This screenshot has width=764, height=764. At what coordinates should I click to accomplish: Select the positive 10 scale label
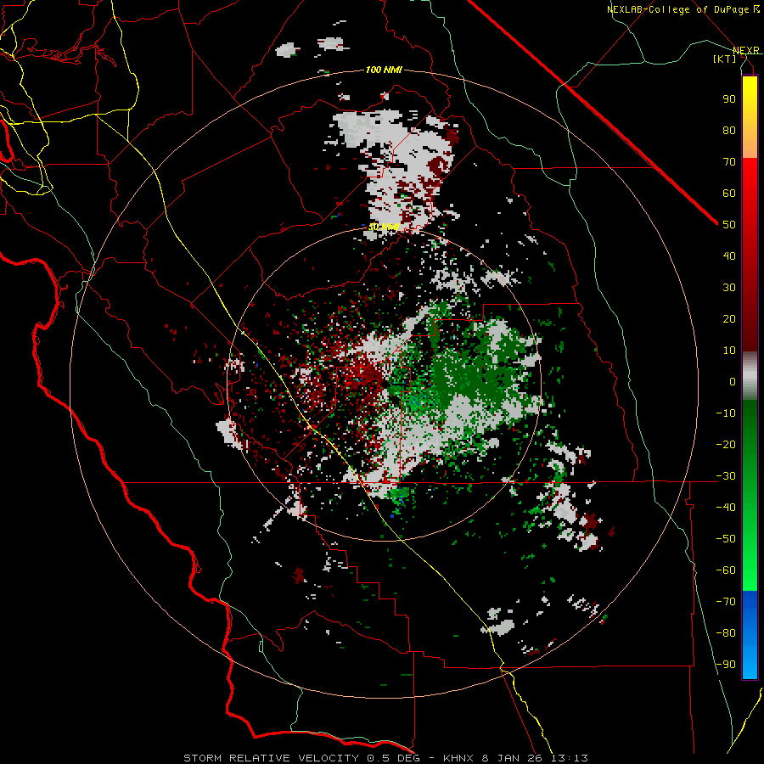point(729,351)
